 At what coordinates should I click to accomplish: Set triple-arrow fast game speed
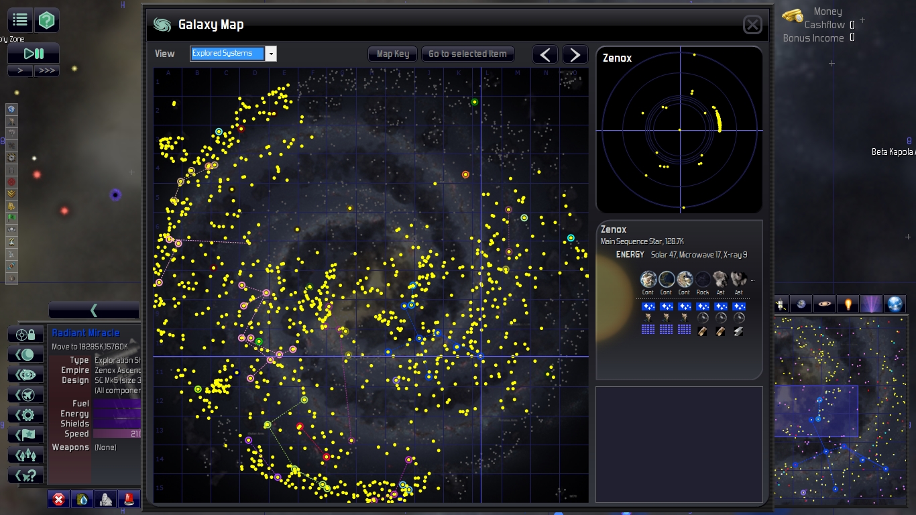pyautogui.click(x=46, y=70)
